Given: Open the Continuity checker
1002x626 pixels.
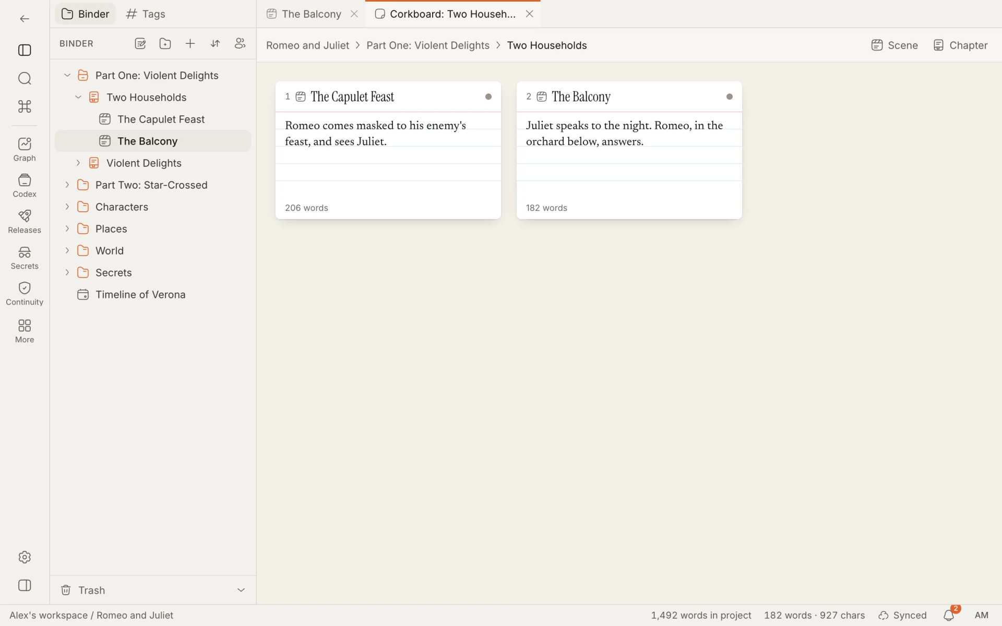Looking at the screenshot, I should pos(25,294).
